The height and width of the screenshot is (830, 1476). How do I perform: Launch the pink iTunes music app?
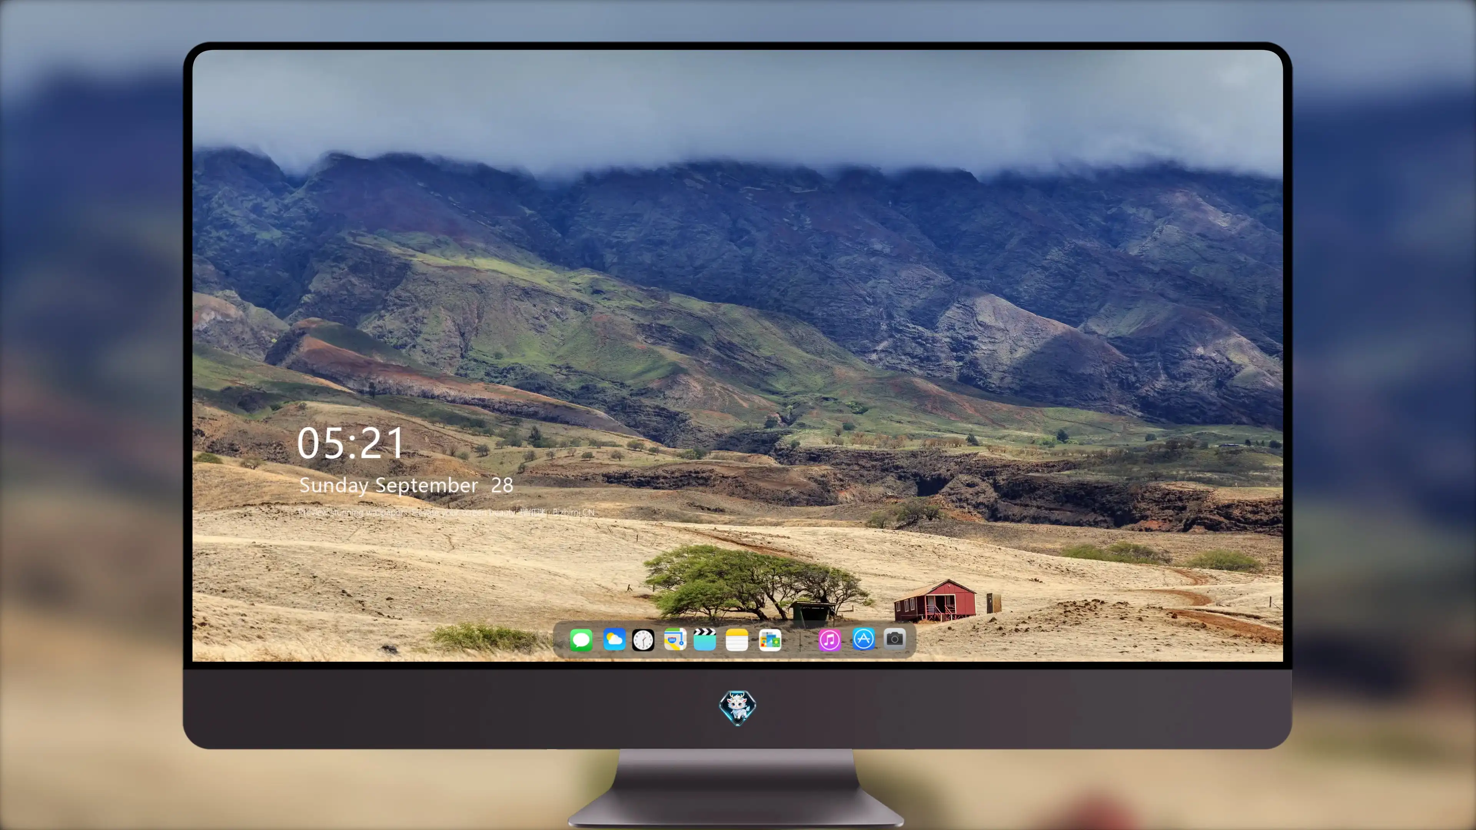(x=830, y=639)
